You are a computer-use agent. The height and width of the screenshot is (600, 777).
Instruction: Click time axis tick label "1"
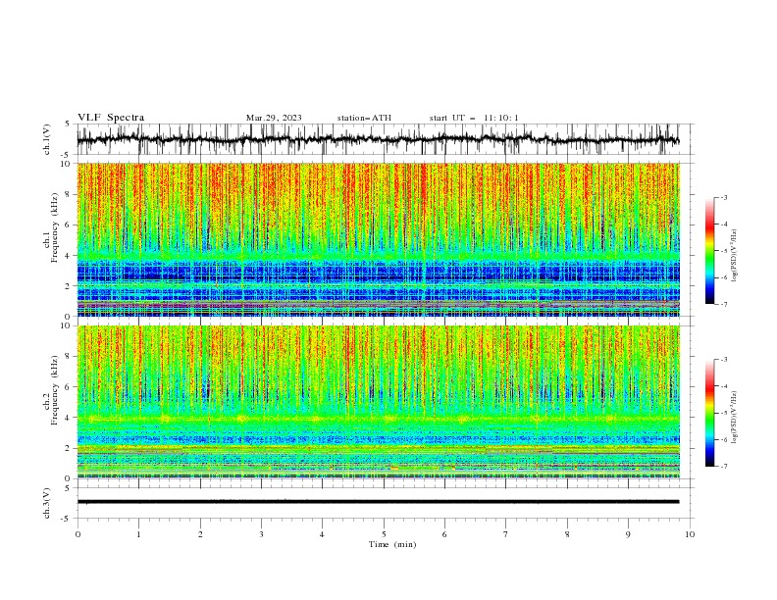point(138,534)
